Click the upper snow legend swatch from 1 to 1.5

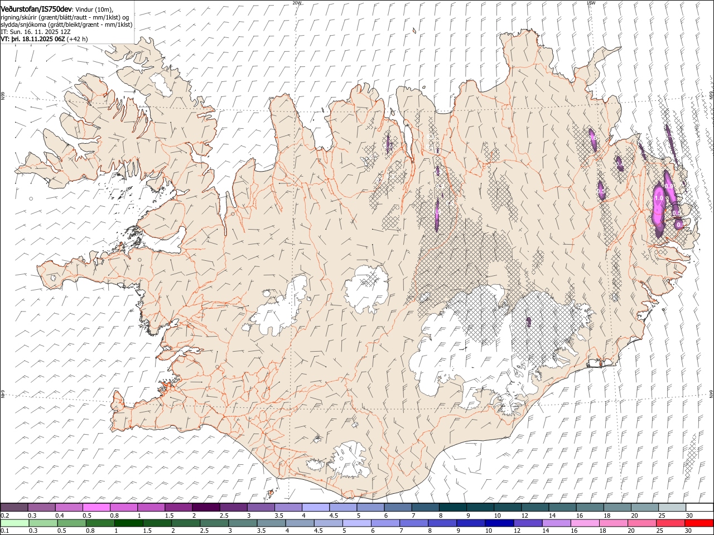[151, 508]
